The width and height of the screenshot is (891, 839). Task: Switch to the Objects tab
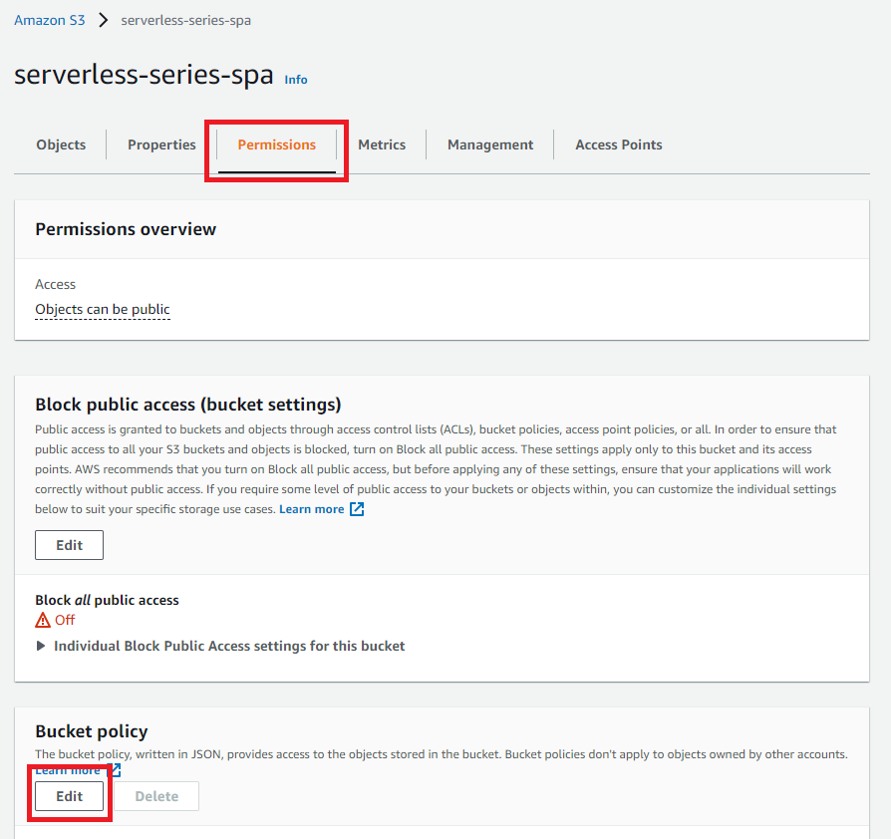[61, 144]
